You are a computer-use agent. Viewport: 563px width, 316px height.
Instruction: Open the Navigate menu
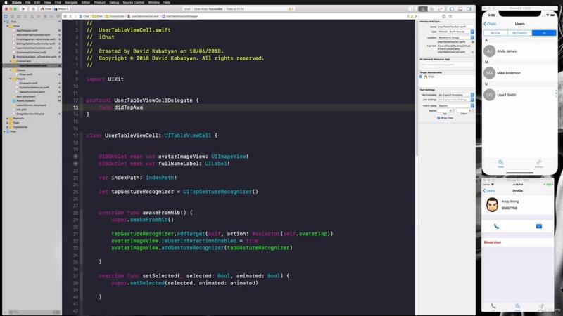tap(71, 2)
